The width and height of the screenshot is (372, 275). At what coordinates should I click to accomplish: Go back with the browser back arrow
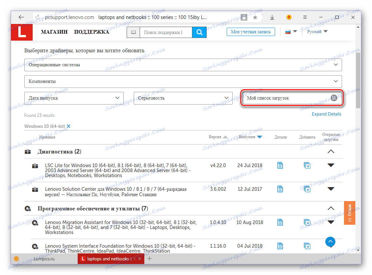(21, 17)
